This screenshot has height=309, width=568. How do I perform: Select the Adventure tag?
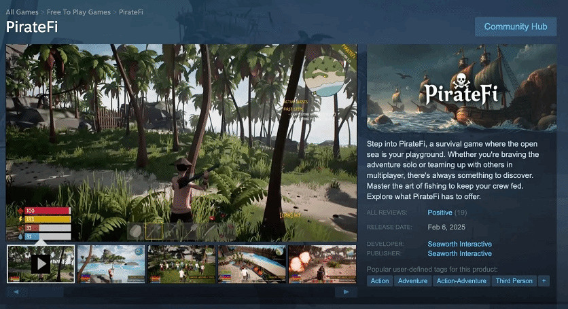coord(412,281)
